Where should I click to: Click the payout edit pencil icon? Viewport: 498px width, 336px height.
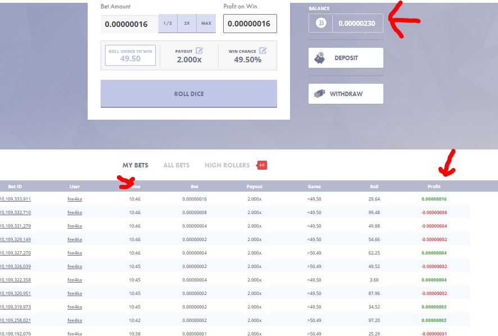pos(199,51)
